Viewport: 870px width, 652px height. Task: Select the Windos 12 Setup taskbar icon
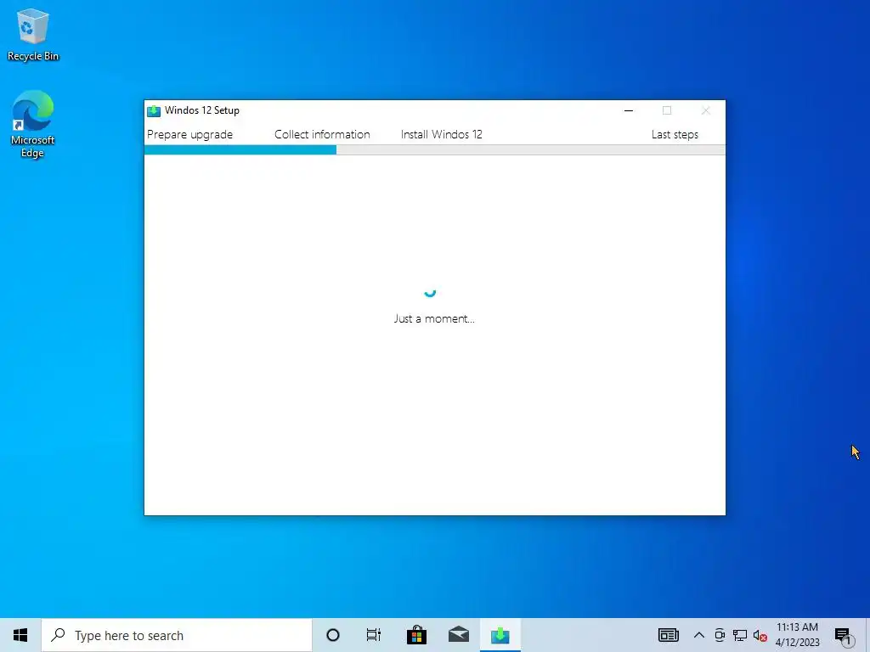click(x=500, y=635)
